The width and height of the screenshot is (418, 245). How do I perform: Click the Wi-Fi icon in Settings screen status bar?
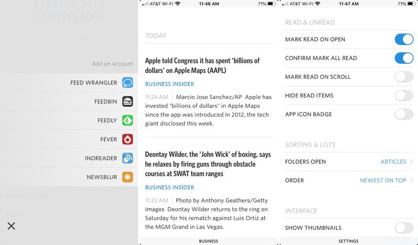318,4
